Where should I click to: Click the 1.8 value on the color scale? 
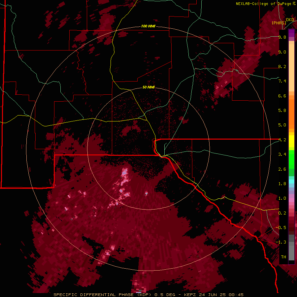[x=282, y=184]
